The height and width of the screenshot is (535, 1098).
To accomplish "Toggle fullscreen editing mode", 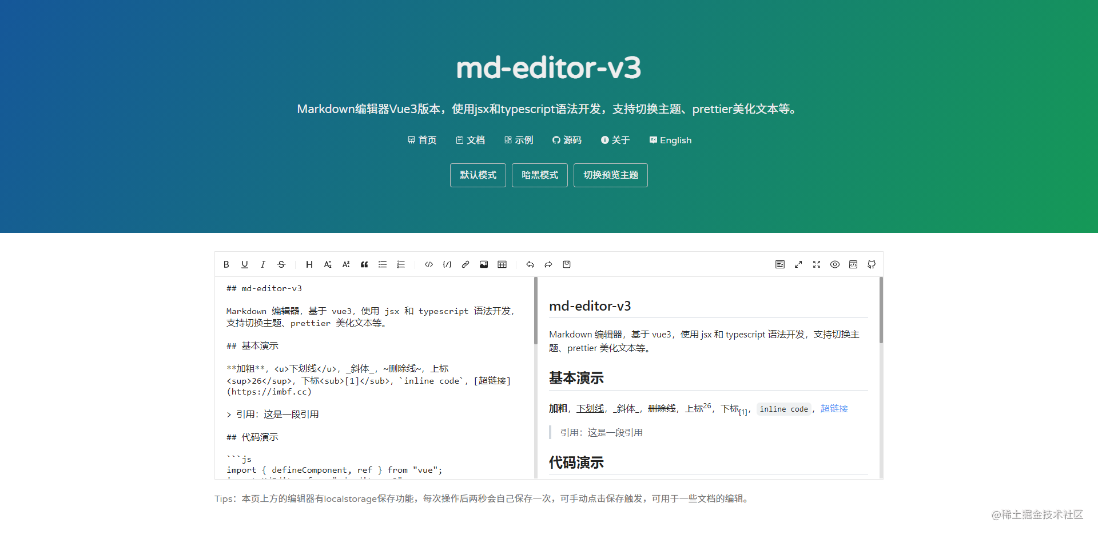I will point(816,264).
